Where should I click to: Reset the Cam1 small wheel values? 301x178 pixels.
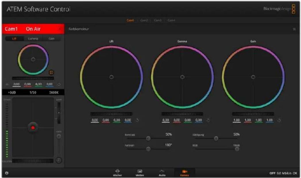(x=59, y=84)
